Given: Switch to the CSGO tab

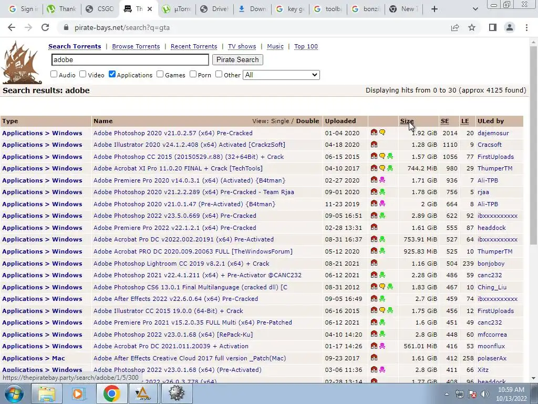Looking at the screenshot, I should point(100,9).
